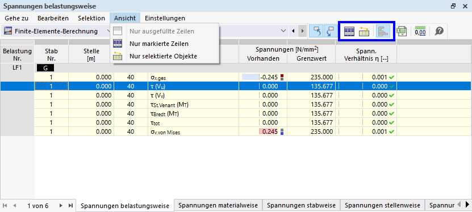The height and width of the screenshot is (212, 472).
Task: Click the black G cell
Action: (x=45, y=68)
